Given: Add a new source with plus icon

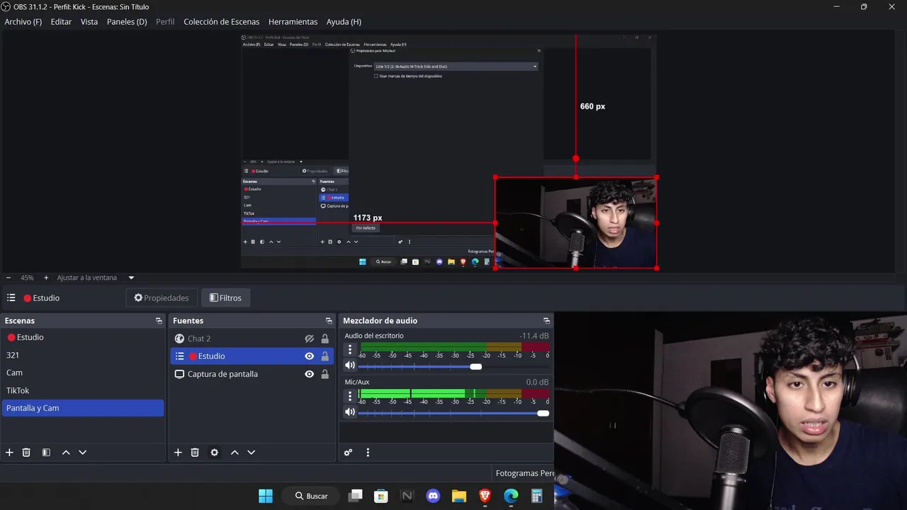Looking at the screenshot, I should point(178,453).
